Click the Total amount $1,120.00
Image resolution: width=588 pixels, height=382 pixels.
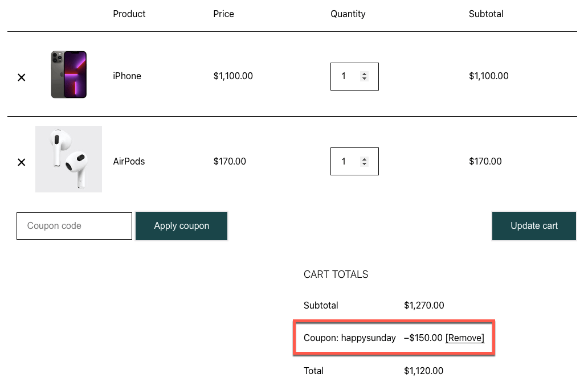(x=423, y=371)
